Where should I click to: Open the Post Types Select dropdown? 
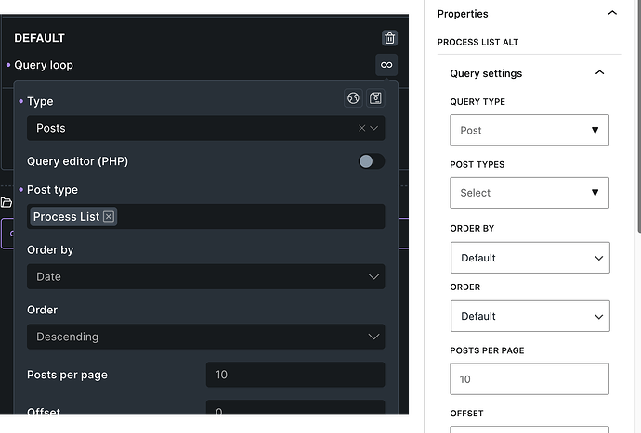point(530,193)
